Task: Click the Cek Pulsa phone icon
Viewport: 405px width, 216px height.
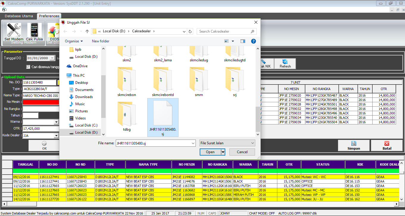Action: pos(34,30)
